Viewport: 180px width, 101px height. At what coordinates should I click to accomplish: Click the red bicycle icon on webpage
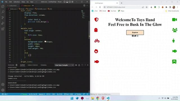pos(97,40)
